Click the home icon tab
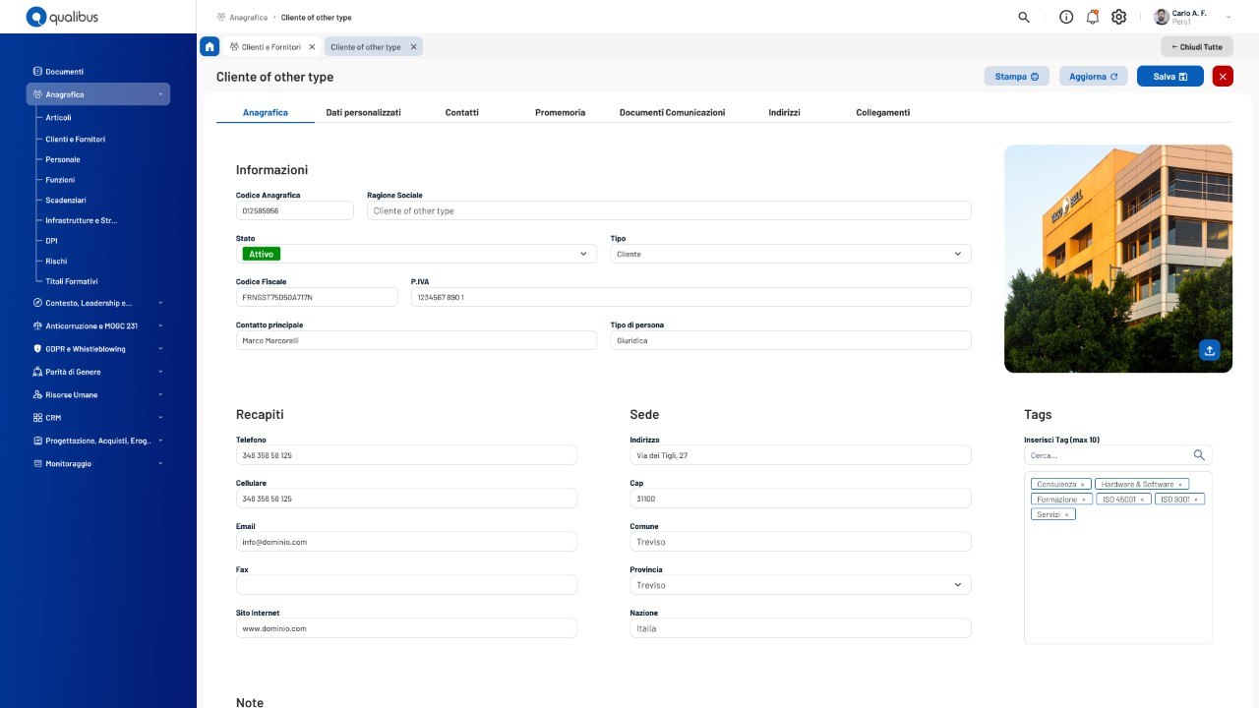The width and height of the screenshot is (1259, 708). [210, 46]
